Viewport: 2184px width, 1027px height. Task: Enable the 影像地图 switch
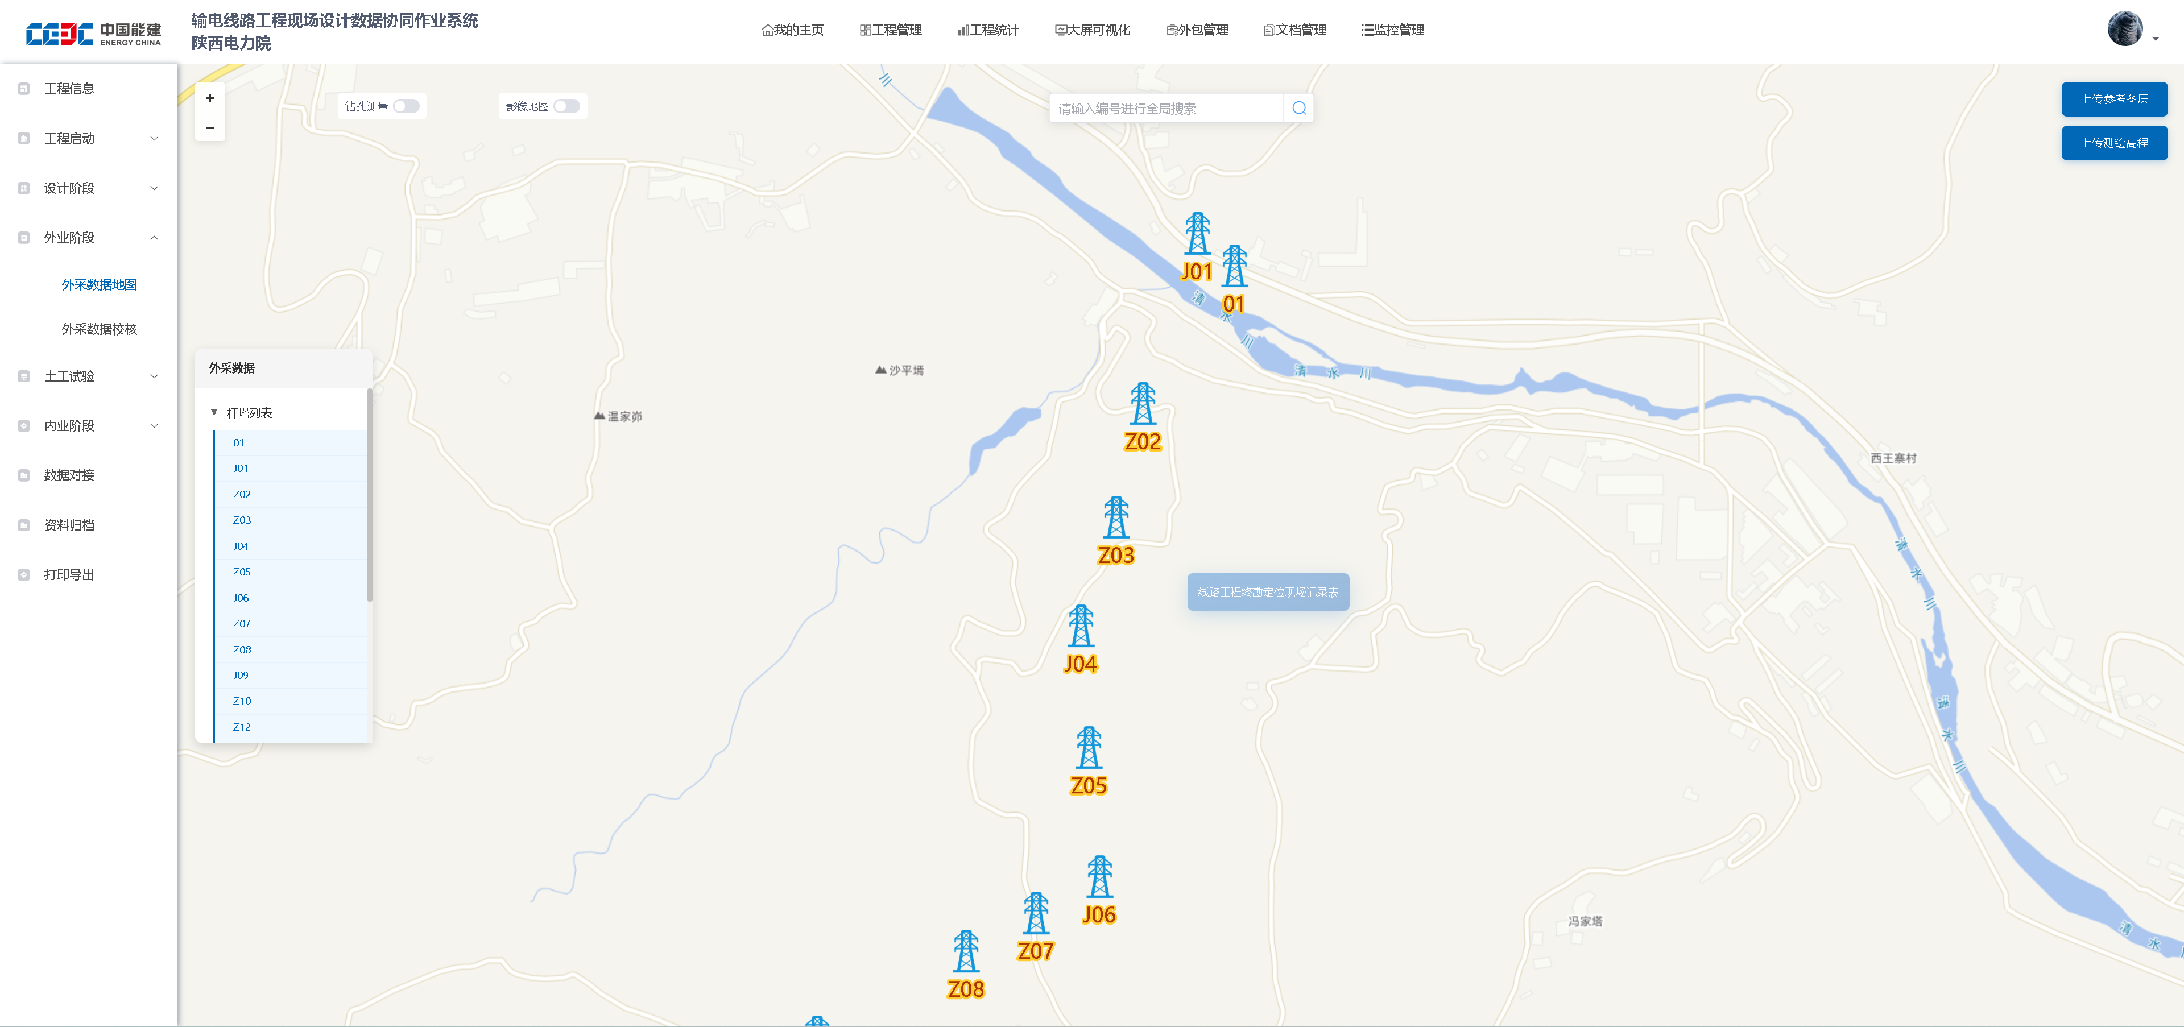pyautogui.click(x=566, y=107)
